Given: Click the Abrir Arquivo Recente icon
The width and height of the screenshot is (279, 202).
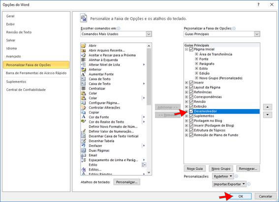Looking at the screenshot, I should (83, 51).
